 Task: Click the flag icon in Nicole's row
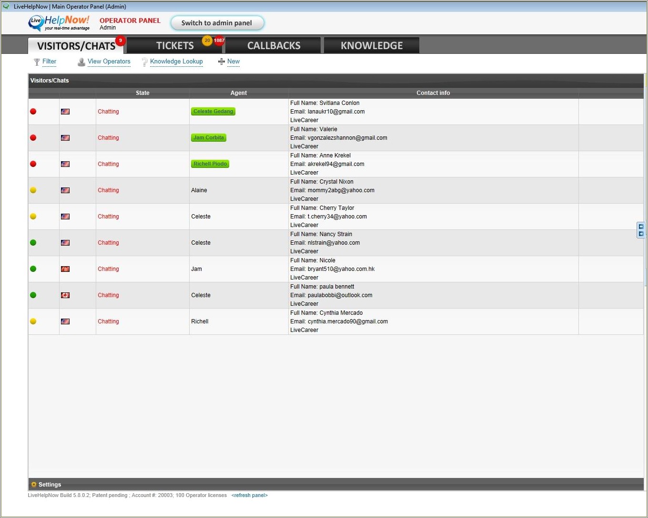coord(65,269)
